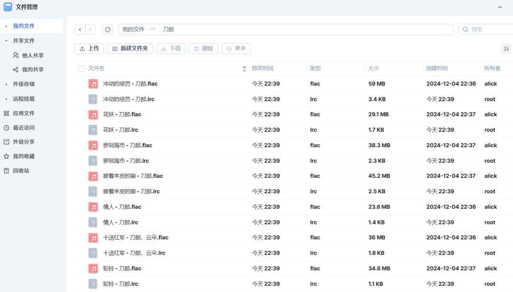Expand 我的文件 tree arrow
513x292 pixels.
pos(6,26)
